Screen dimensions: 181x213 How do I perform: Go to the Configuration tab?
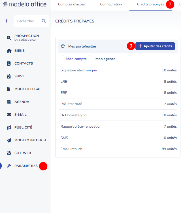[x=111, y=5]
